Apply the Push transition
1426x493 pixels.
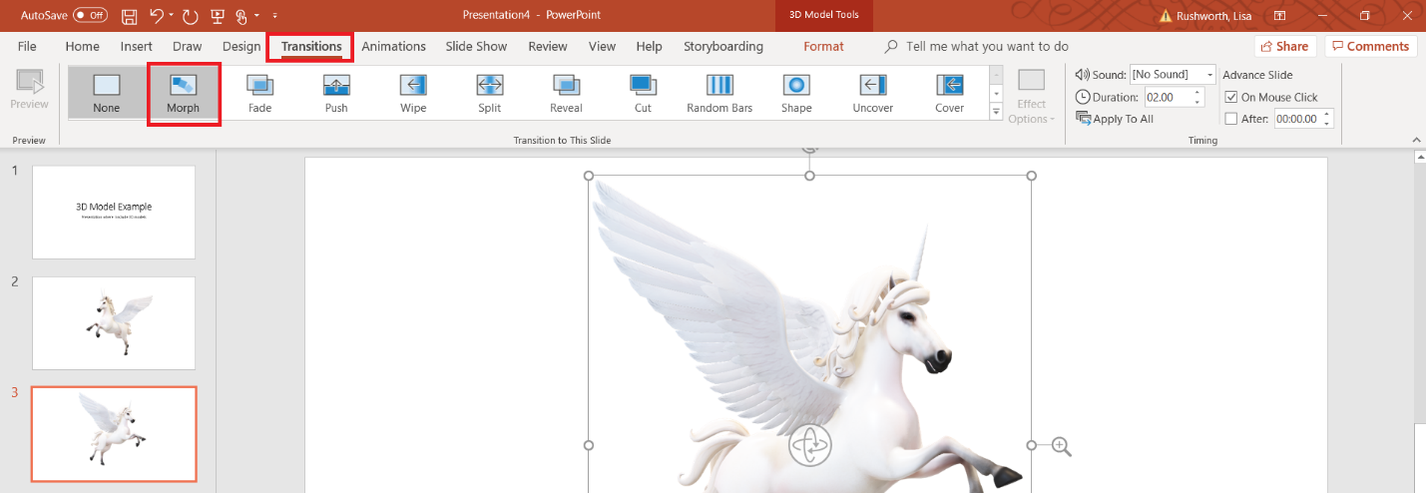pyautogui.click(x=336, y=93)
